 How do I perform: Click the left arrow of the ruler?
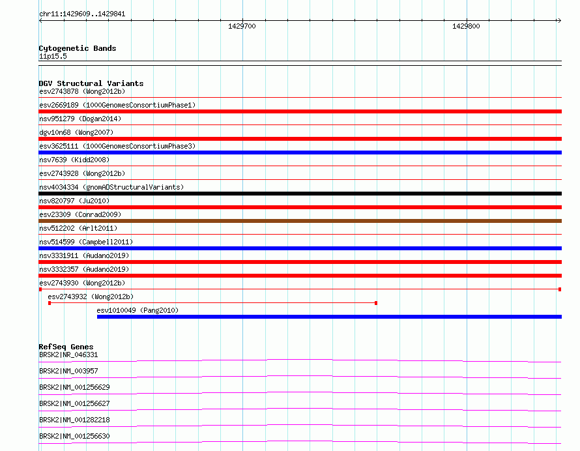[x=40, y=21]
